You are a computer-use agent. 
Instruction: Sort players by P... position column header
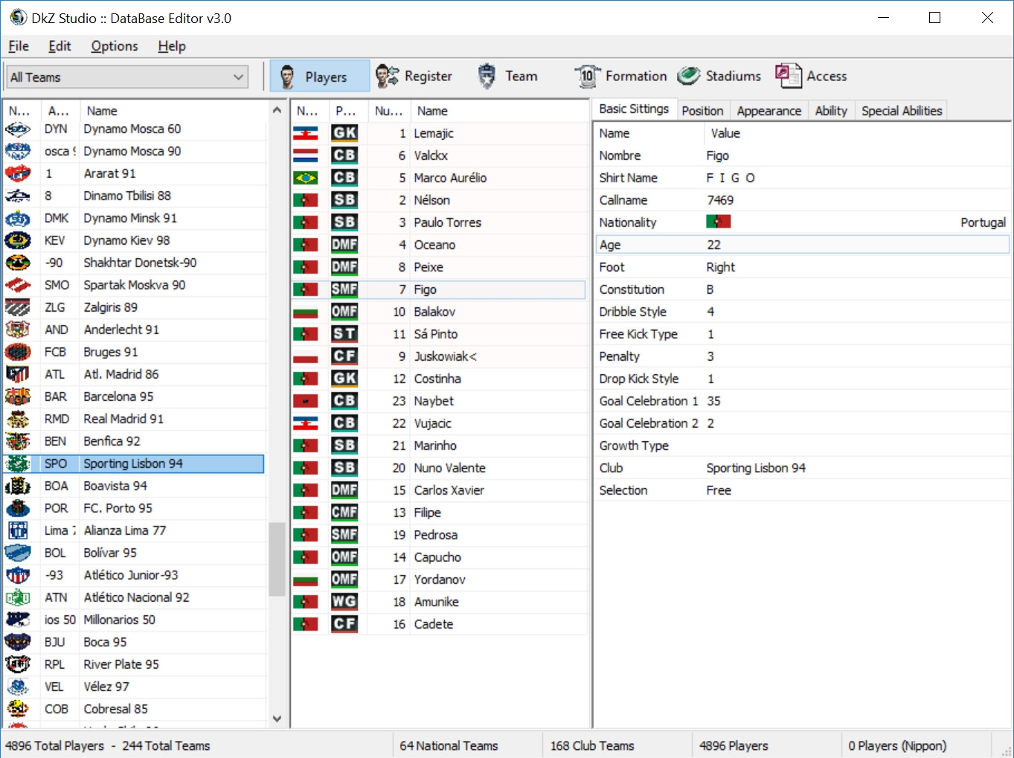[x=346, y=111]
